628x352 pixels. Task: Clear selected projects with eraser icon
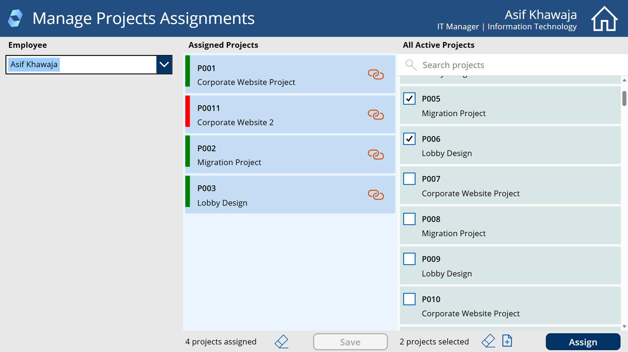tap(488, 341)
